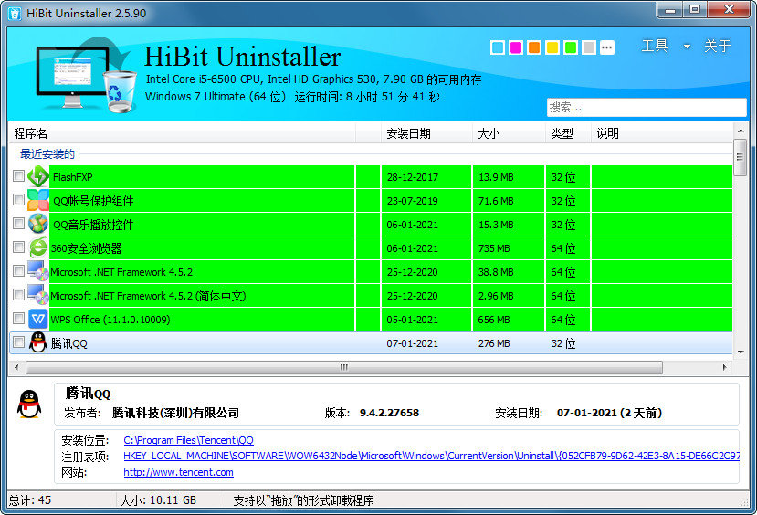Click the 大小: 10.11 GB status entry
The image size is (757, 515).
click(x=158, y=500)
